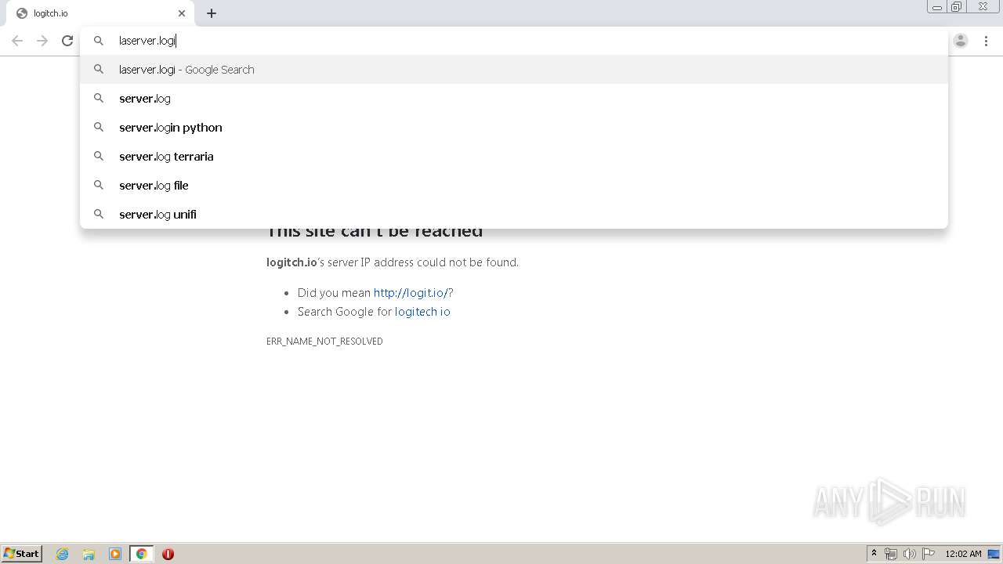The height and width of the screenshot is (564, 1003).
Task: Open Action Center flag icon
Action: [929, 554]
